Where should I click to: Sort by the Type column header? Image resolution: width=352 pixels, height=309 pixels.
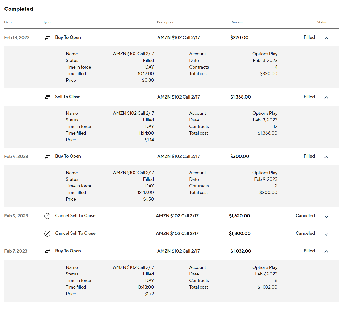pos(47,22)
